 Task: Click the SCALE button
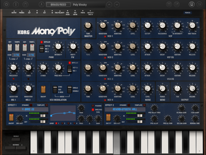[16, 139]
